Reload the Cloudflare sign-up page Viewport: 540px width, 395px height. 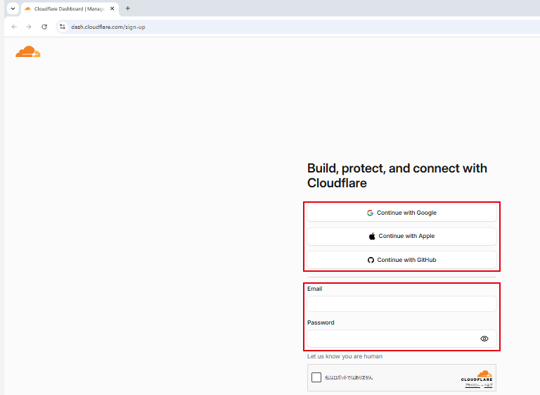44,27
